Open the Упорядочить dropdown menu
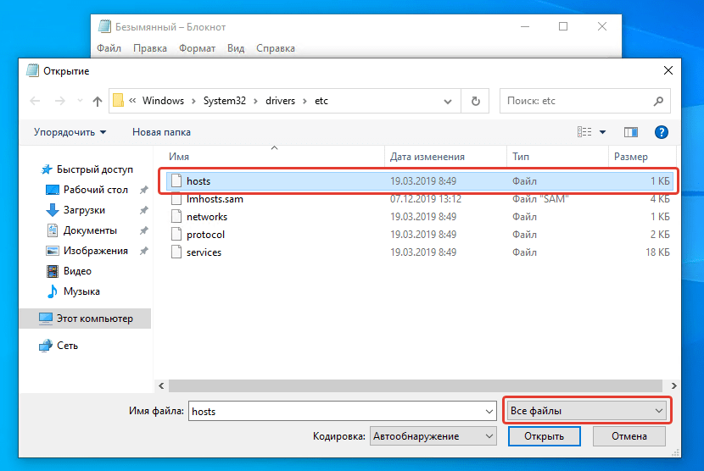This screenshot has width=704, height=471. (x=70, y=132)
